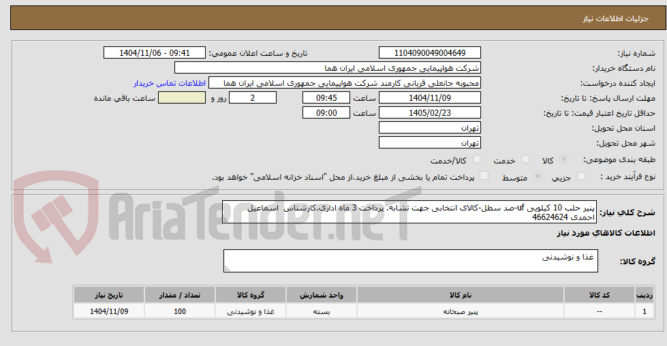Click the deadline time 09:45 field
667x346 pixels.
click(326, 98)
